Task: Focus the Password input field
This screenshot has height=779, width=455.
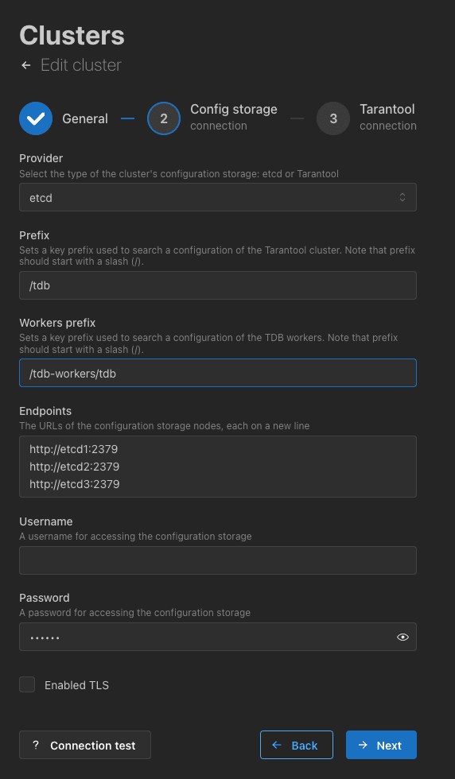Action: 218,637
